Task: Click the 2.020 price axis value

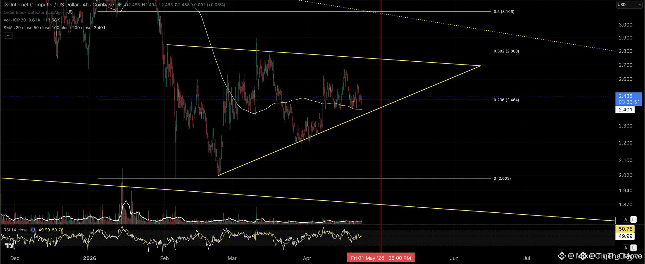Action: pyautogui.click(x=625, y=175)
